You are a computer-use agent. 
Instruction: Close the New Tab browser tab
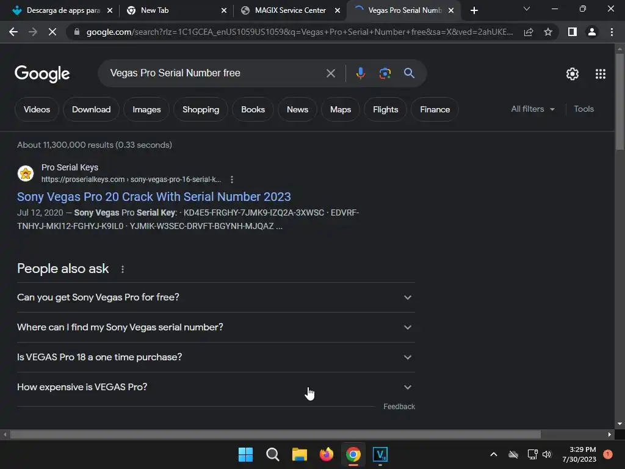[x=223, y=10]
